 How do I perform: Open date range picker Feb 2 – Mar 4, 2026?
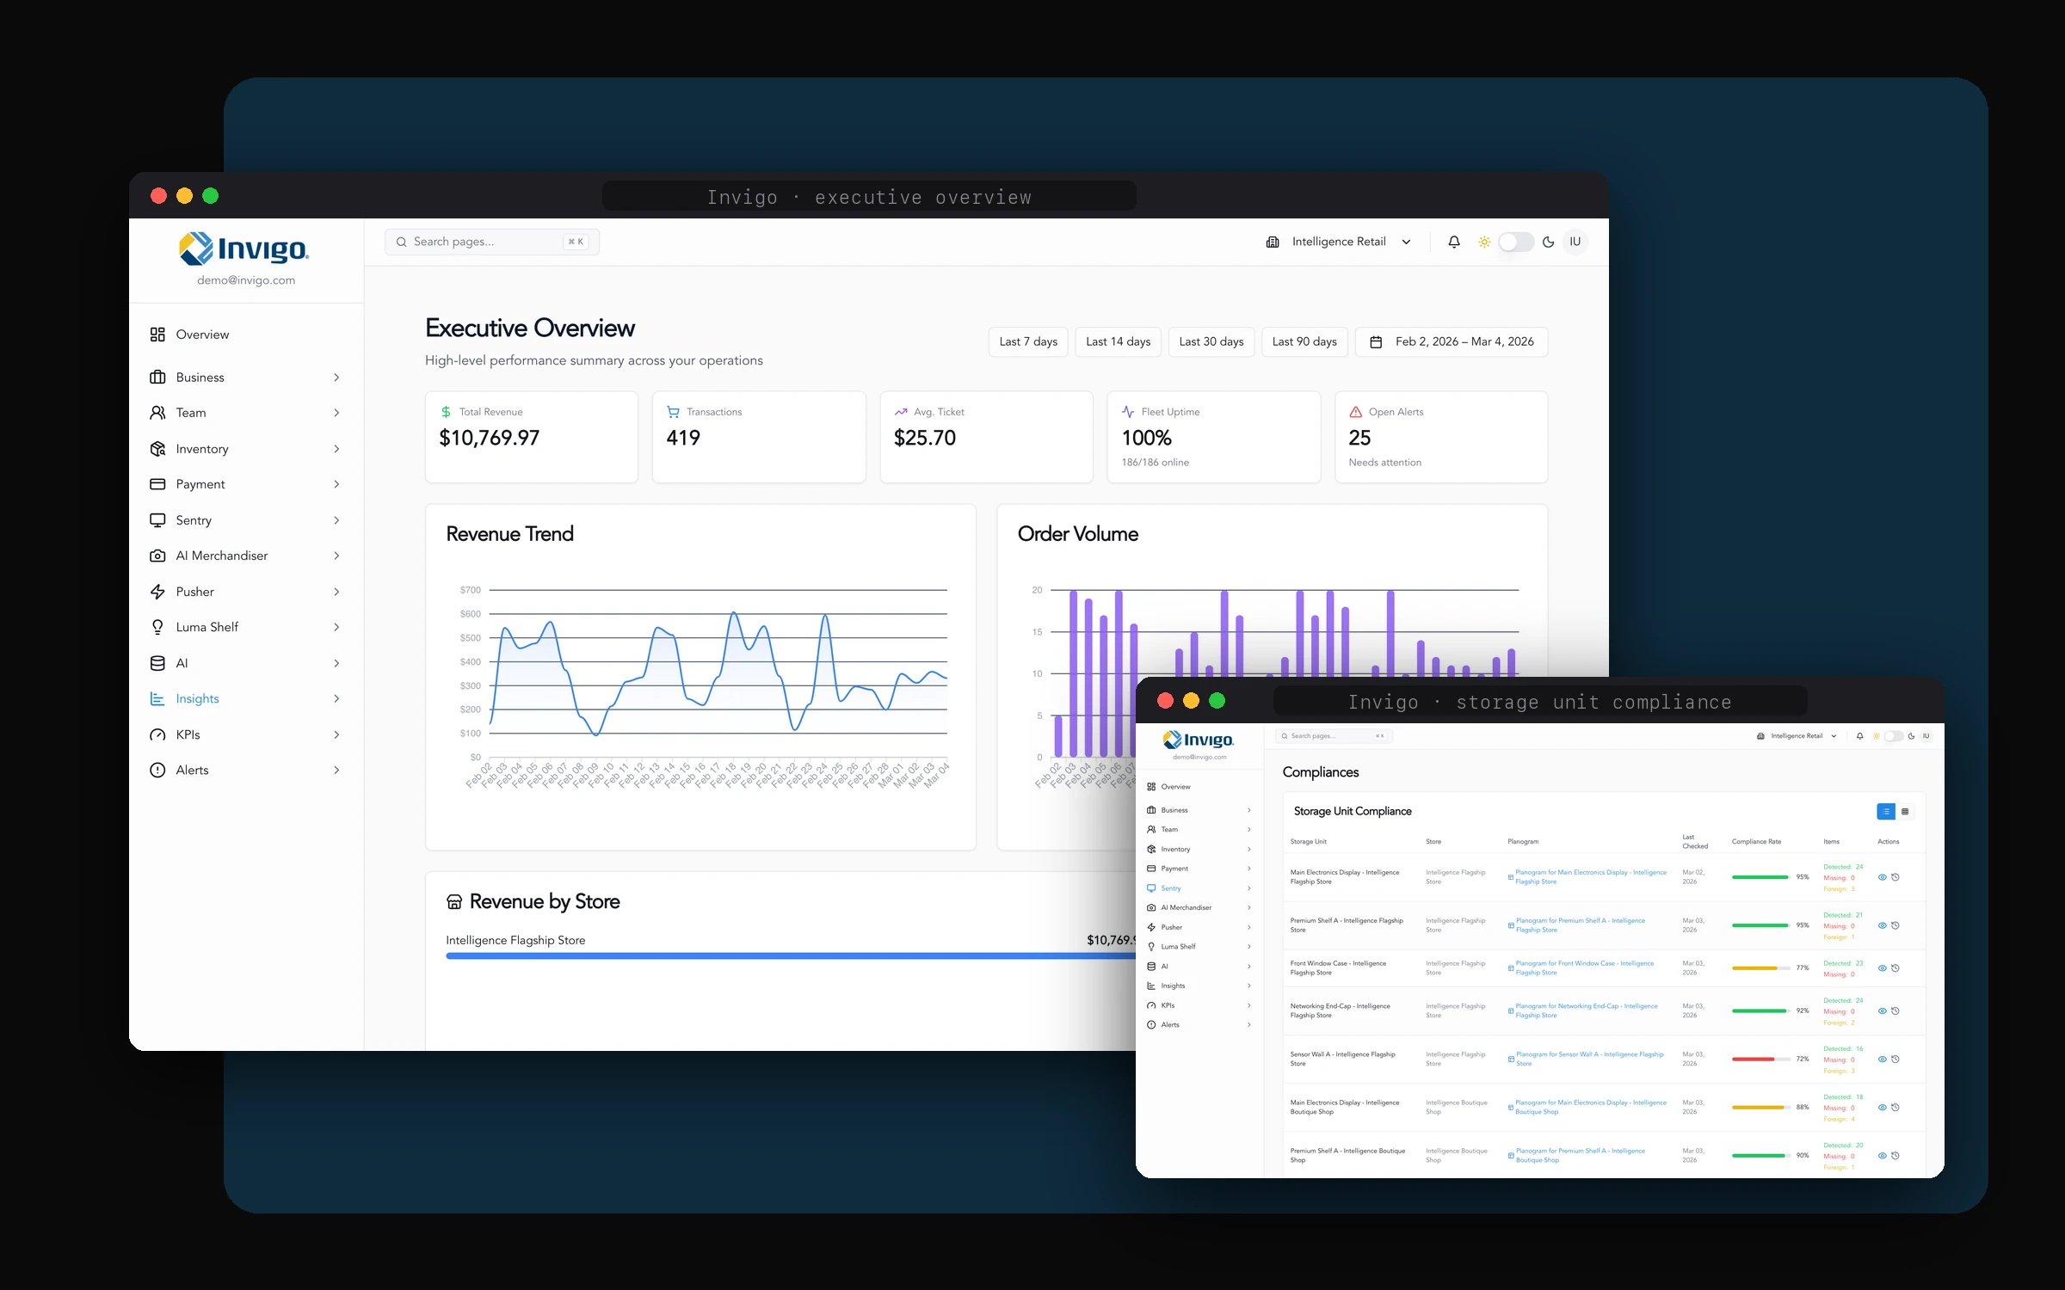pyautogui.click(x=1452, y=341)
